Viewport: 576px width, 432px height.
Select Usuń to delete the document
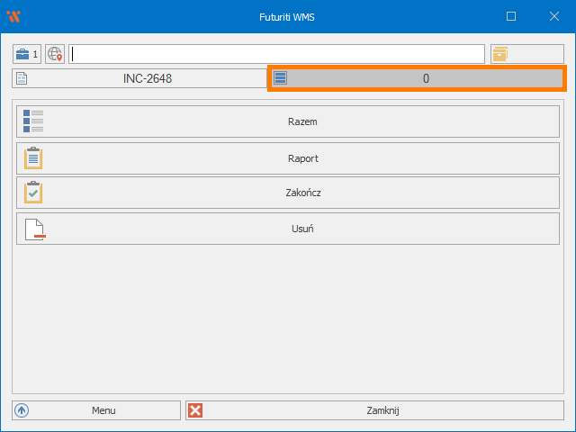302,229
